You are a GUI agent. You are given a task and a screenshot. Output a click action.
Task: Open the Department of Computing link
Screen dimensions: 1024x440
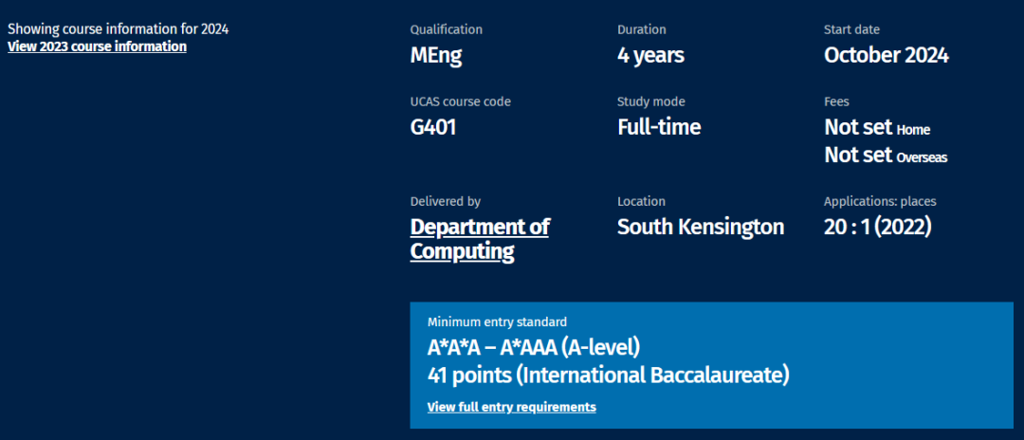pyautogui.click(x=479, y=239)
